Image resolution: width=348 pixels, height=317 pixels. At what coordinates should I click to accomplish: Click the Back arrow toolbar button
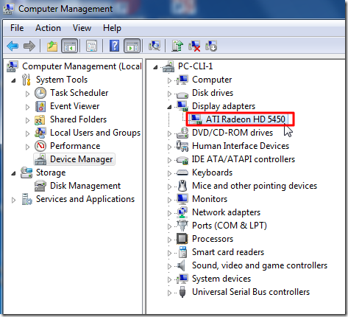coord(13,46)
